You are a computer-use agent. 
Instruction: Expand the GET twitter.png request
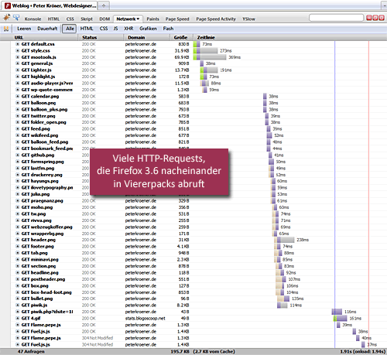point(18,116)
